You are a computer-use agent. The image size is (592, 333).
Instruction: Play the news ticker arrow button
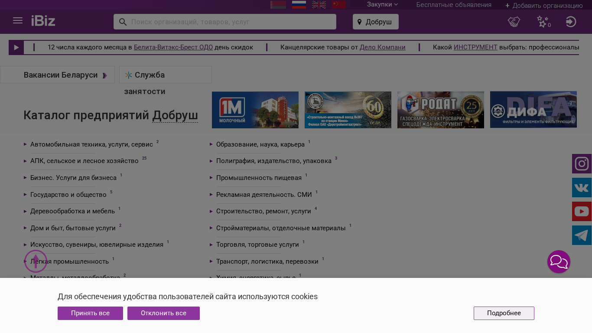click(16, 47)
